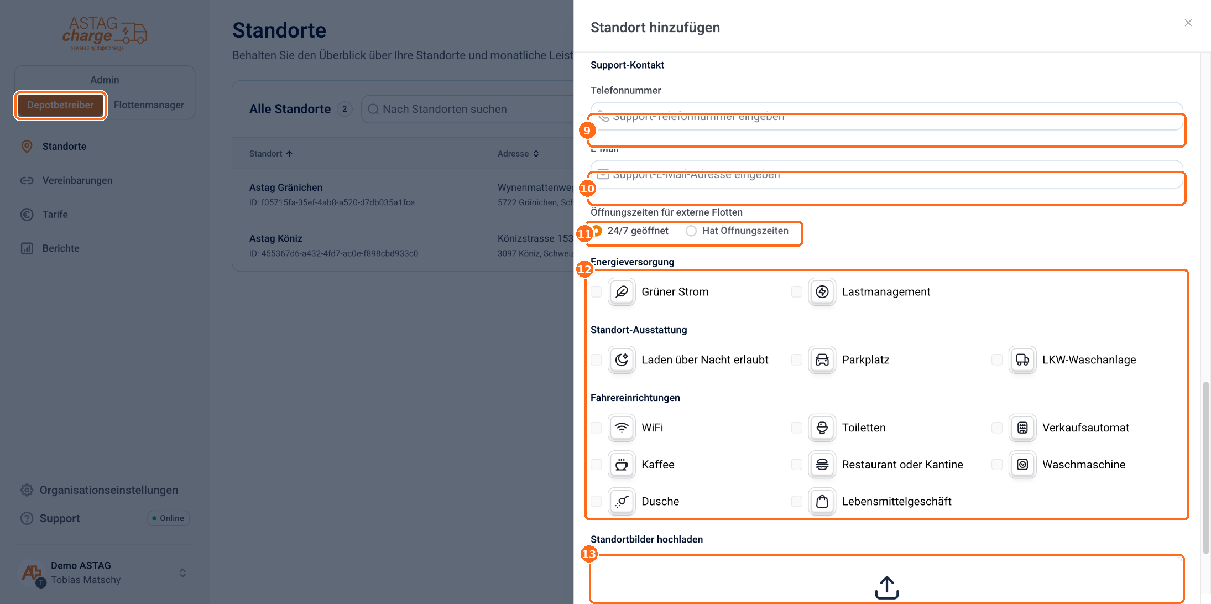The width and height of the screenshot is (1211, 604).
Task: Close the Standort hinzufügen panel
Action: 1188,23
